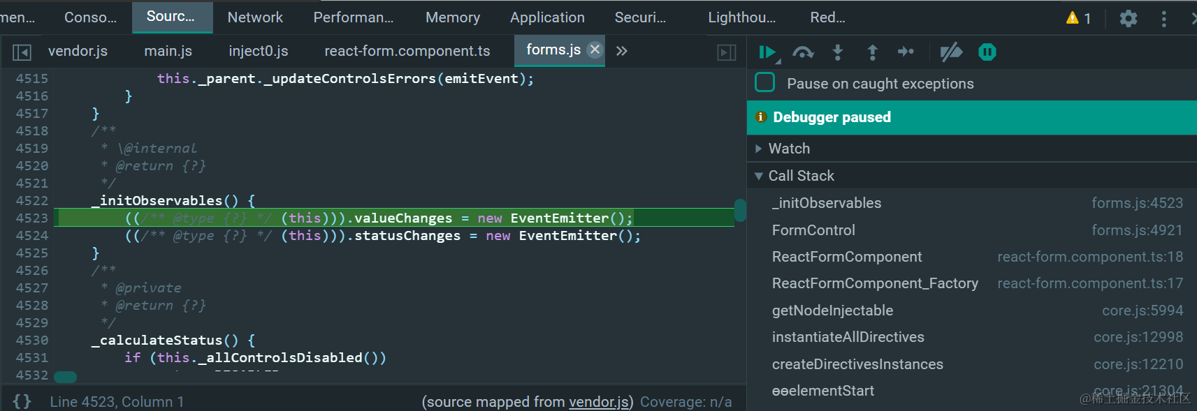
Task: Click the code editor horizontal scrollbar thumb
Action: (x=65, y=377)
